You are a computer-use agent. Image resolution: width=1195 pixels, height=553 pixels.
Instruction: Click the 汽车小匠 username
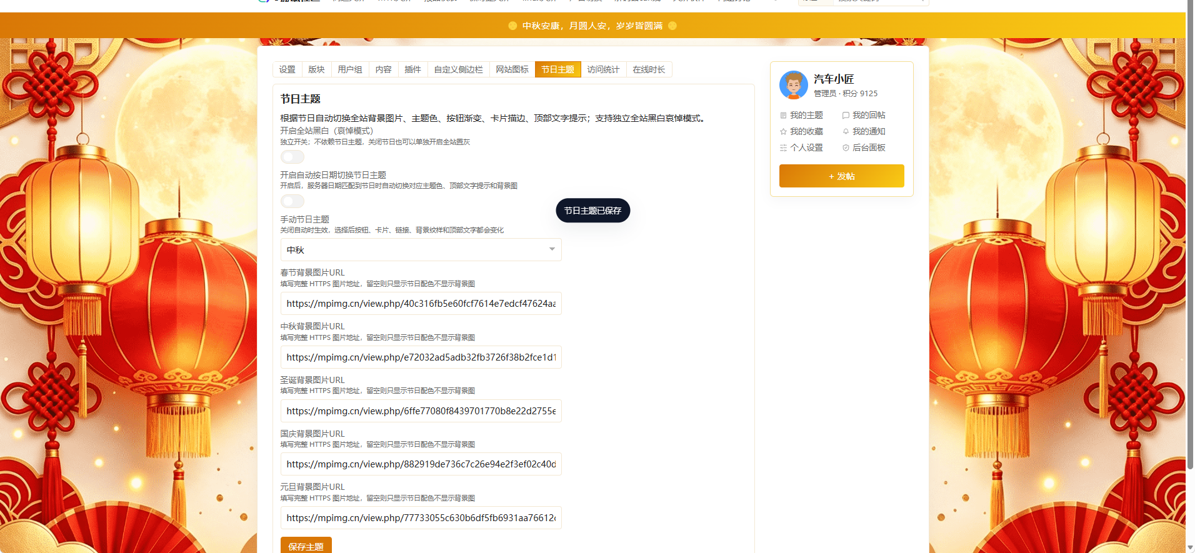point(834,79)
